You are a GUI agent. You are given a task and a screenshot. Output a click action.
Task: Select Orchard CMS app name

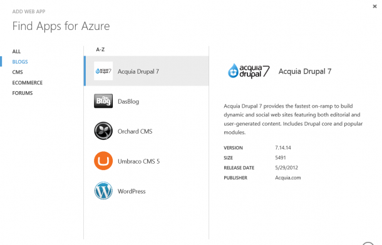(x=135, y=131)
